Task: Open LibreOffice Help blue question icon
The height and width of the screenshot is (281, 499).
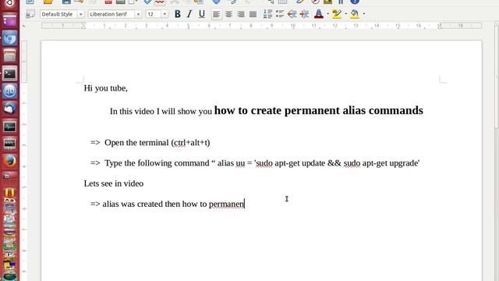Action: pos(355,2)
